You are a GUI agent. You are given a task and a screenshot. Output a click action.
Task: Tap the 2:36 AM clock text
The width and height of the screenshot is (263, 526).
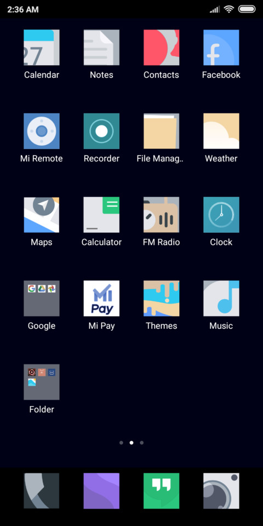click(23, 9)
